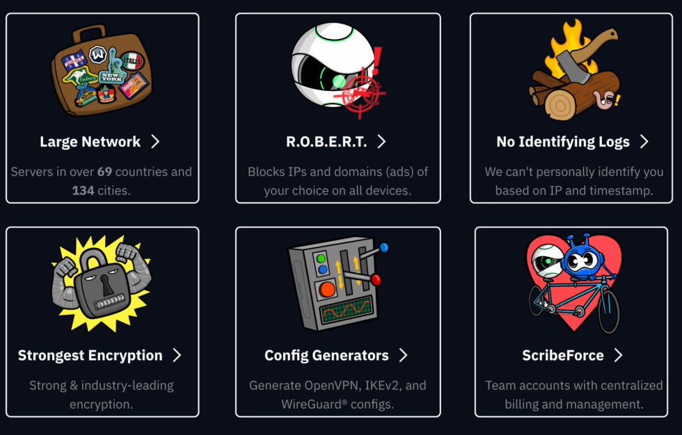Open the Config Generators heading link
The height and width of the screenshot is (435, 682).
click(326, 356)
